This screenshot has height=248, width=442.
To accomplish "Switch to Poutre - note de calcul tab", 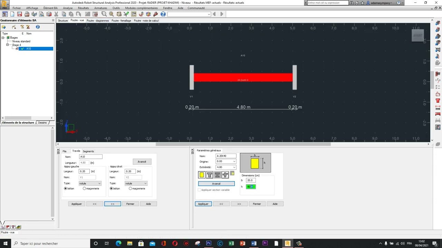I will pyautogui.click(x=146, y=21).
